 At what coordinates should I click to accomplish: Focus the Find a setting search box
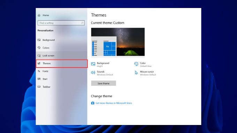61,23
